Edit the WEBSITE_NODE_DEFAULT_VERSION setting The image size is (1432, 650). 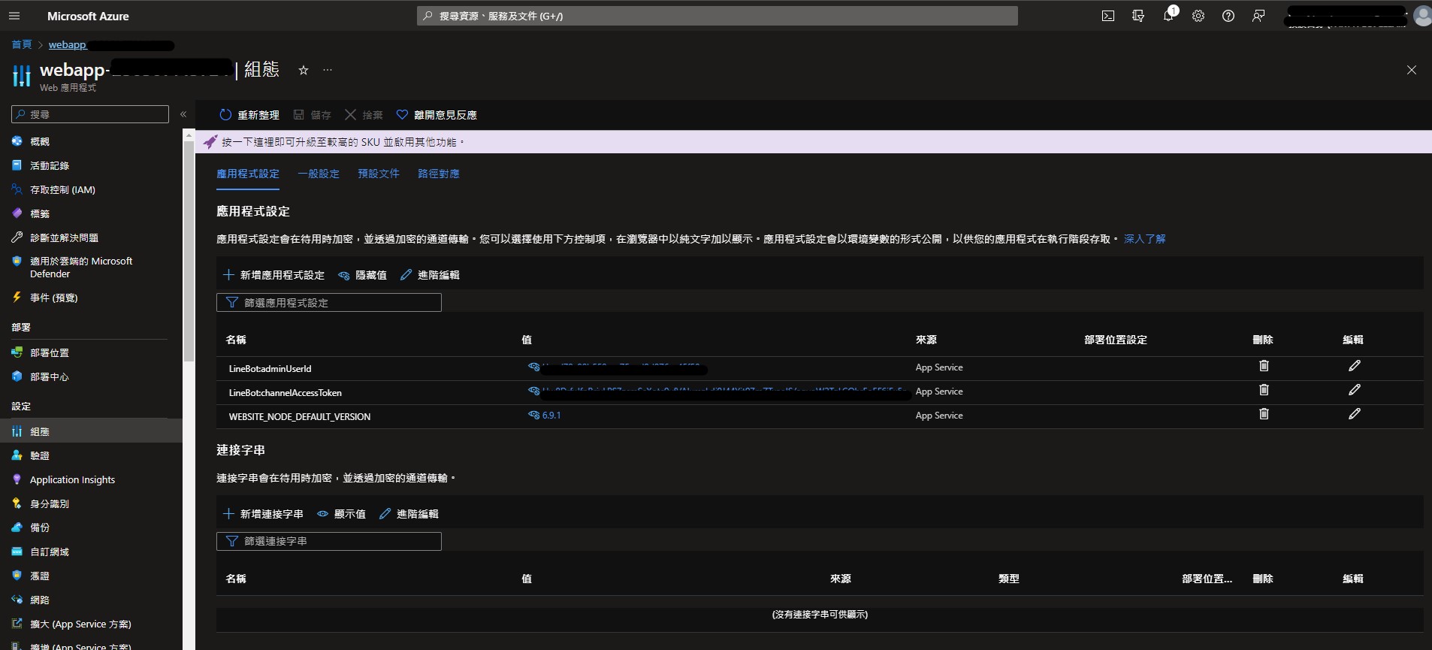[x=1355, y=414]
